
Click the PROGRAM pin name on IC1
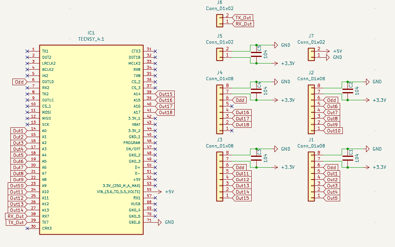pyautogui.click(x=132, y=143)
